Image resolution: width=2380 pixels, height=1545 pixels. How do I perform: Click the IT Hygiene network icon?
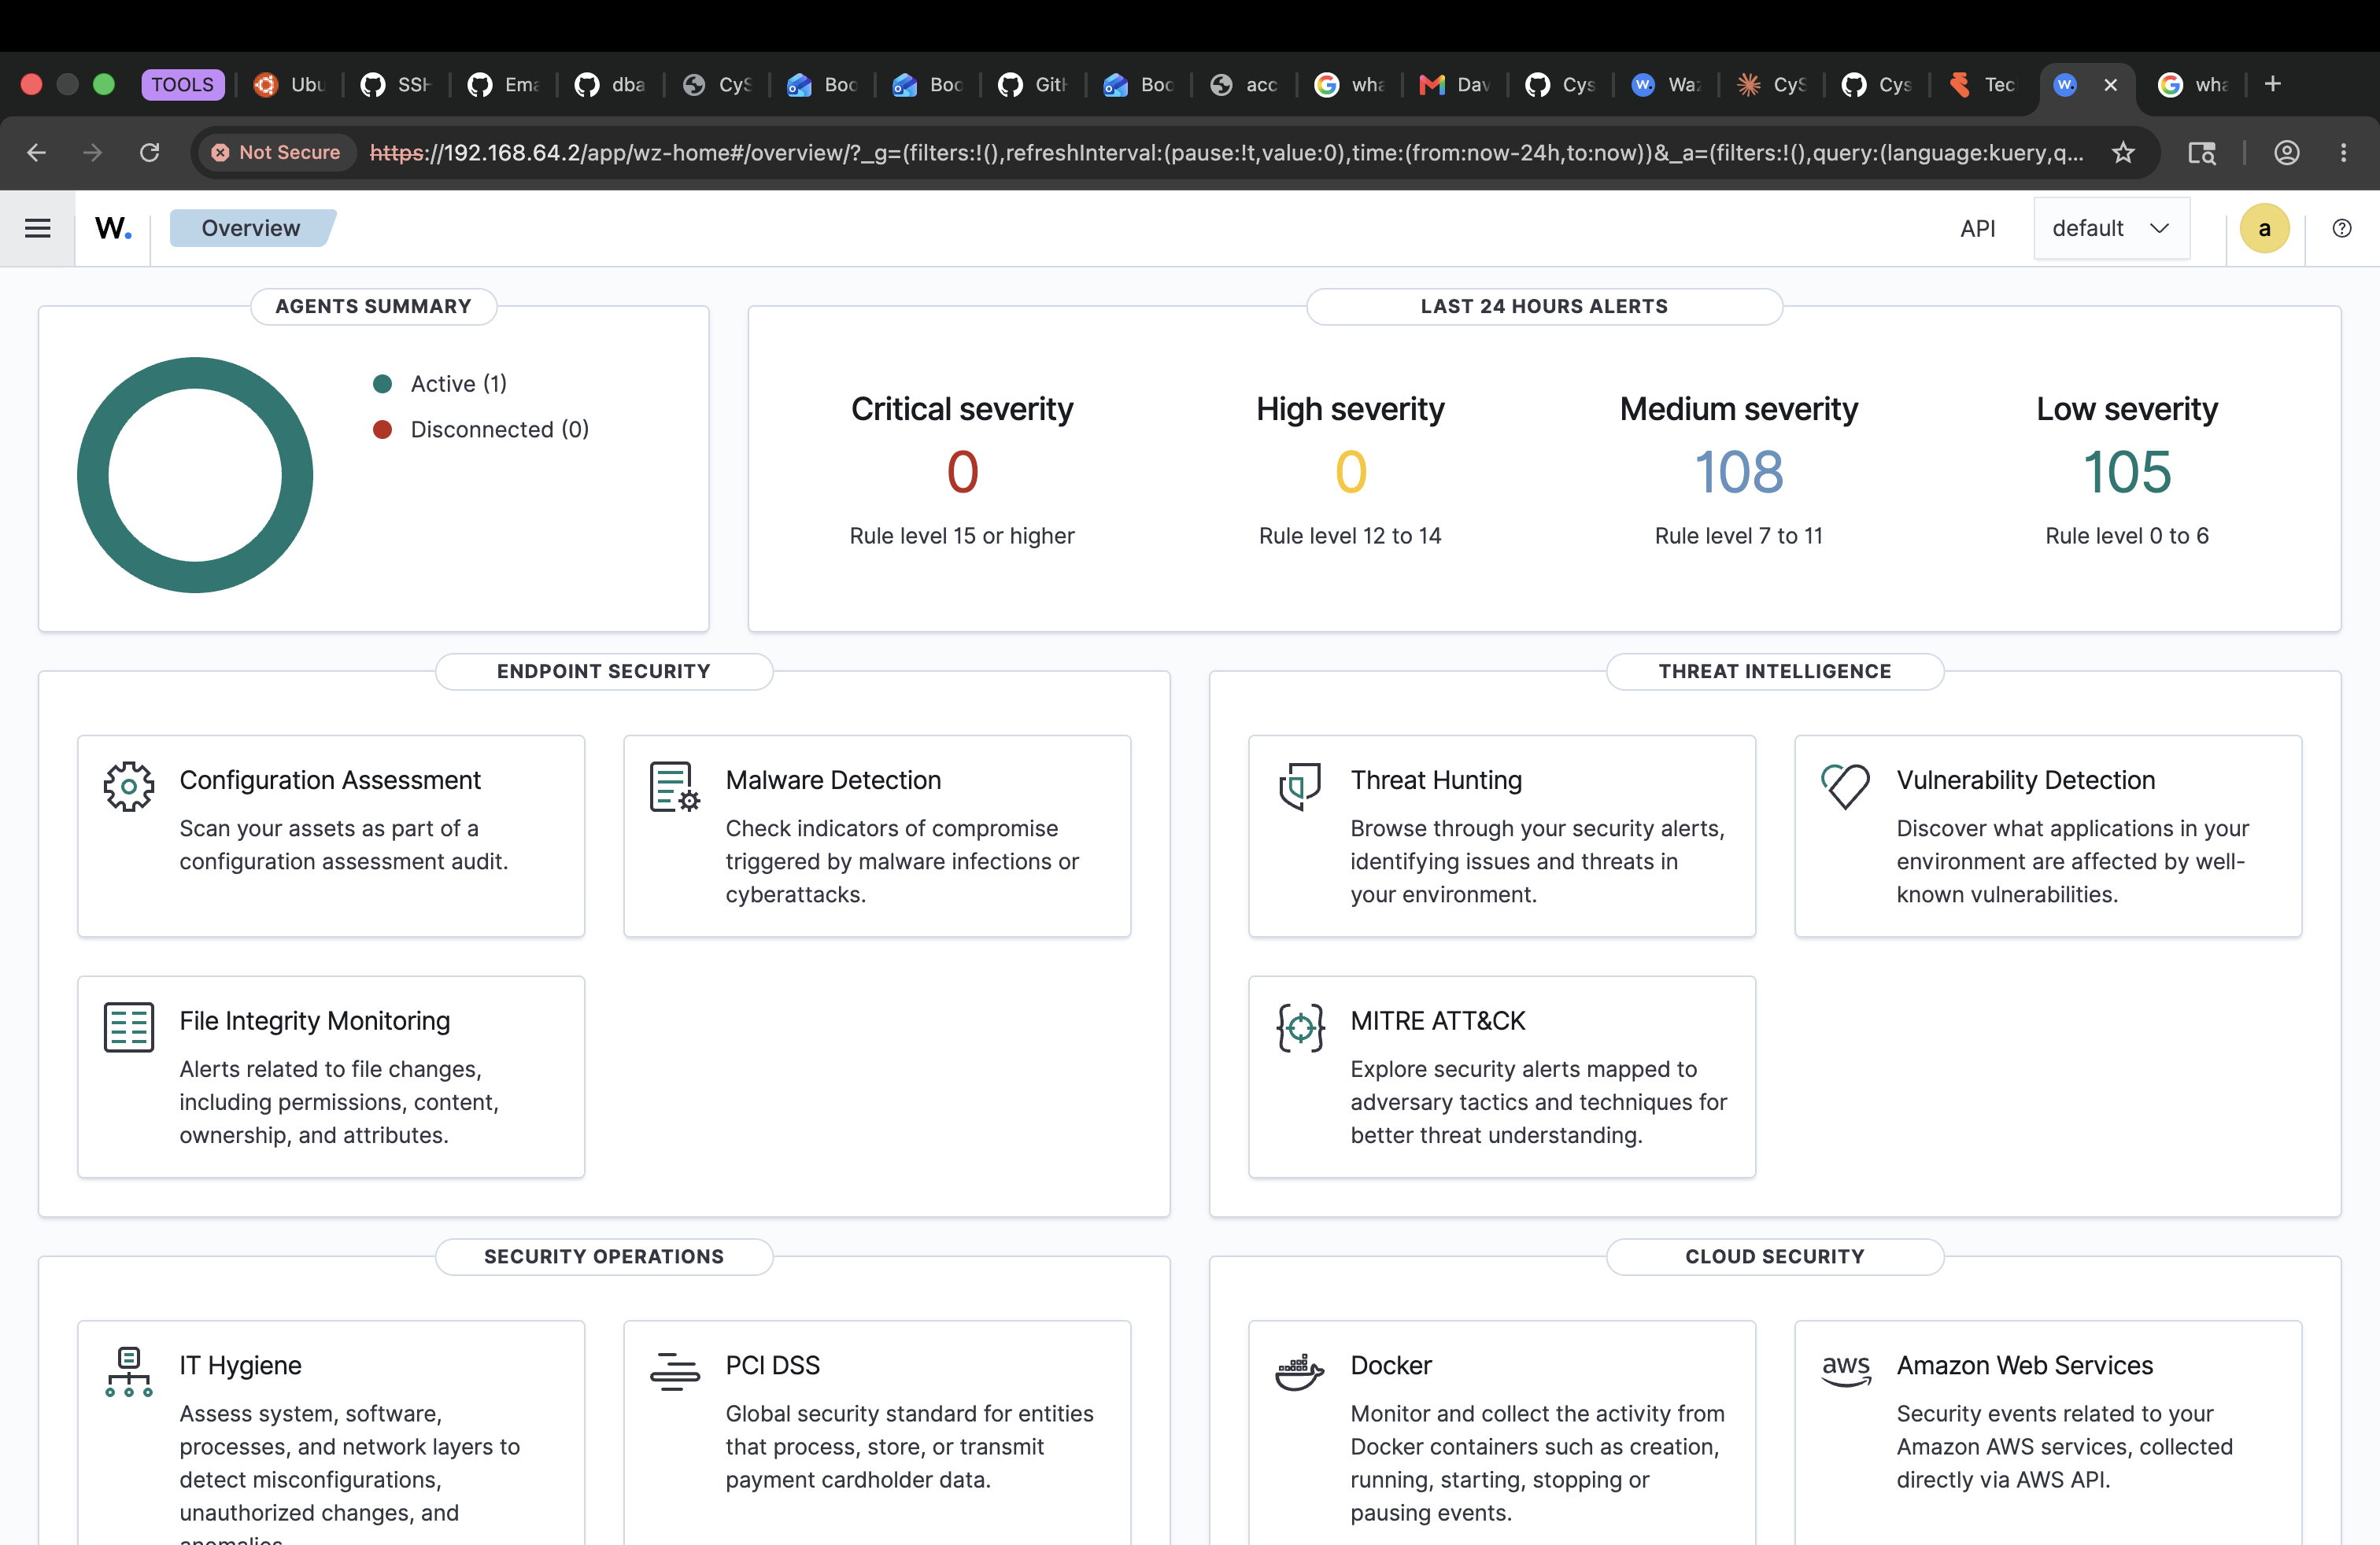tap(129, 1372)
